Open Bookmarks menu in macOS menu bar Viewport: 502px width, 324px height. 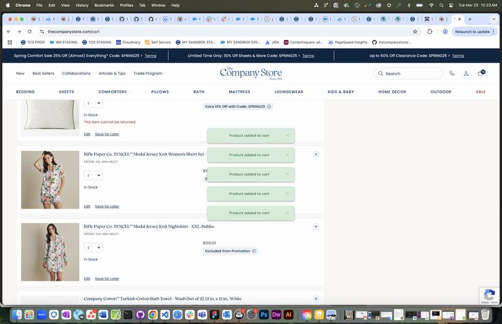point(104,5)
